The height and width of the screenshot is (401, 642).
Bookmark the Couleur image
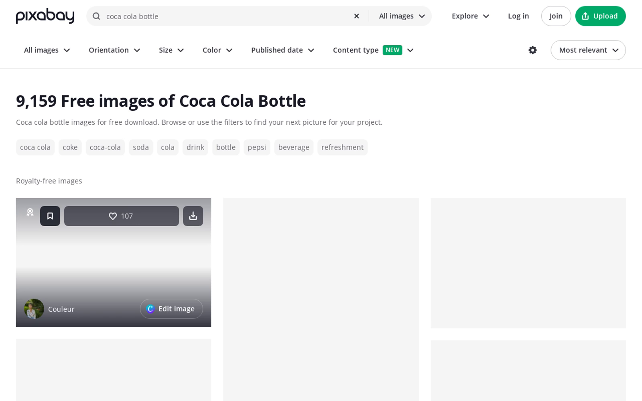(50, 216)
